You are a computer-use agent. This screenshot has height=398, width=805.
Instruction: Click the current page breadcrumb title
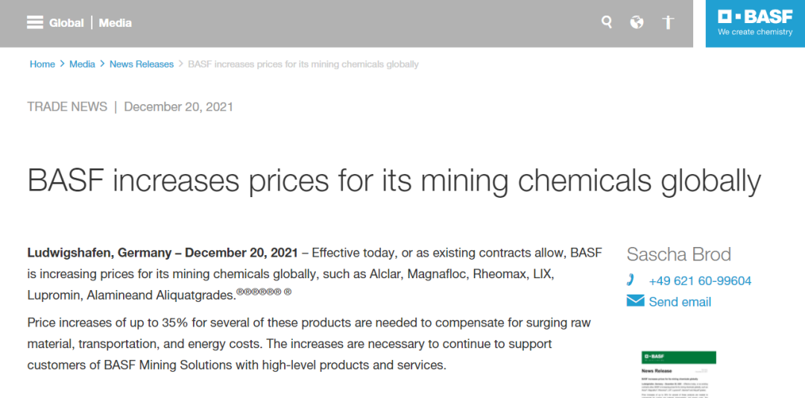[x=303, y=64]
